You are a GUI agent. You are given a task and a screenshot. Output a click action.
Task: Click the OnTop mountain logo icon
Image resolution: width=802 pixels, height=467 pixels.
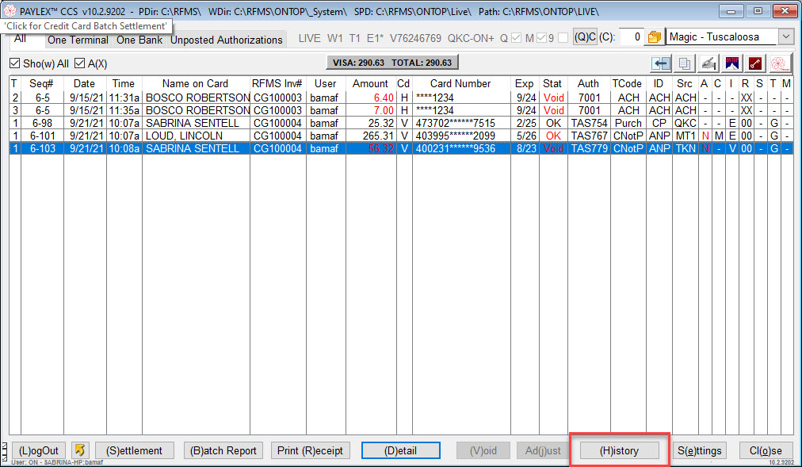[x=732, y=63]
